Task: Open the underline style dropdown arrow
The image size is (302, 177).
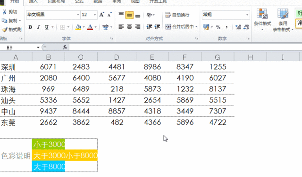Action: point(52,27)
